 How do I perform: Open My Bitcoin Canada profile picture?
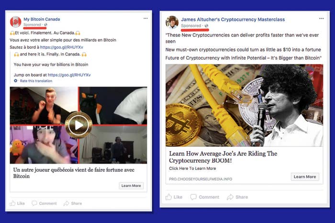tap(16, 22)
